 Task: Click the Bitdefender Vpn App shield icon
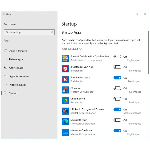(65, 69)
